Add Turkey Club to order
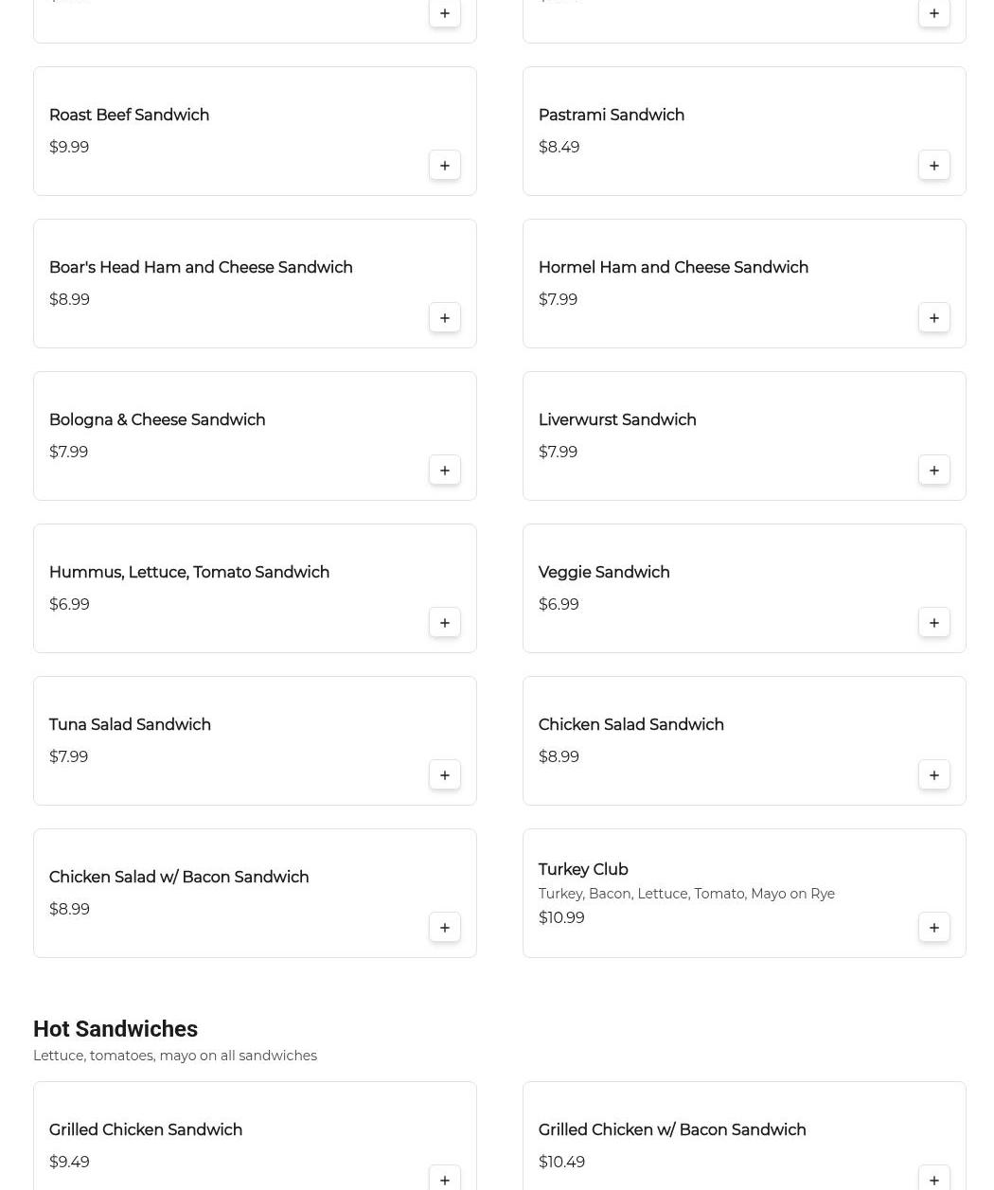994x1190 pixels. [933, 928]
